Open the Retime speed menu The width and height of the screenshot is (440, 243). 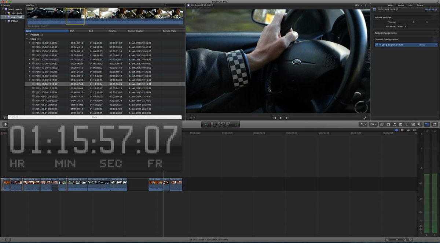373,124
